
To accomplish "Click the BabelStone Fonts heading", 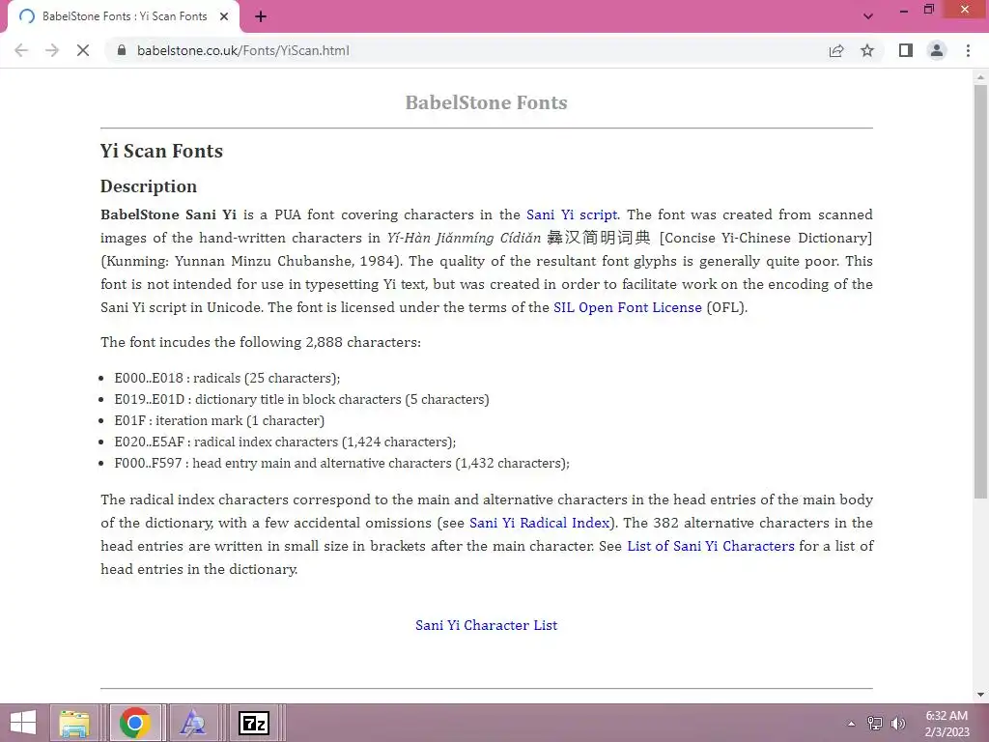I will [x=487, y=102].
